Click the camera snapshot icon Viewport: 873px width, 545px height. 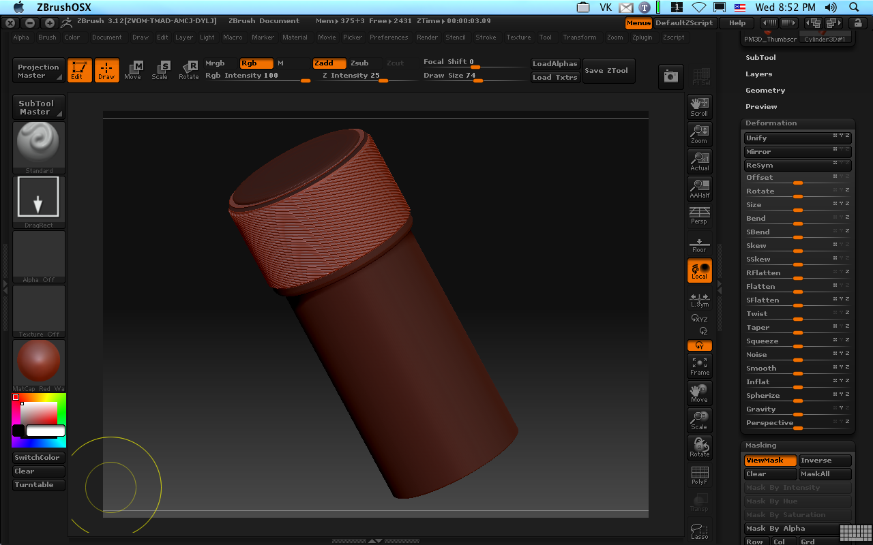tap(670, 77)
